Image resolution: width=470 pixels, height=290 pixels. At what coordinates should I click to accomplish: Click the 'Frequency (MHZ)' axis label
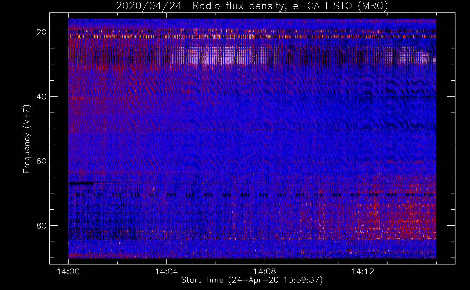[x=27, y=139]
